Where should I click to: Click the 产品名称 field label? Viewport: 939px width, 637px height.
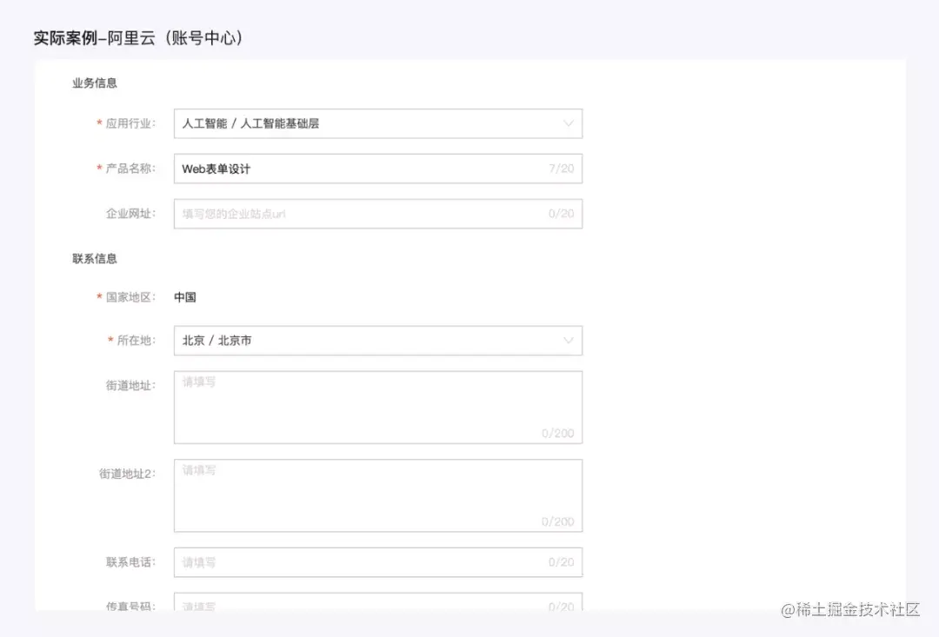coord(130,169)
